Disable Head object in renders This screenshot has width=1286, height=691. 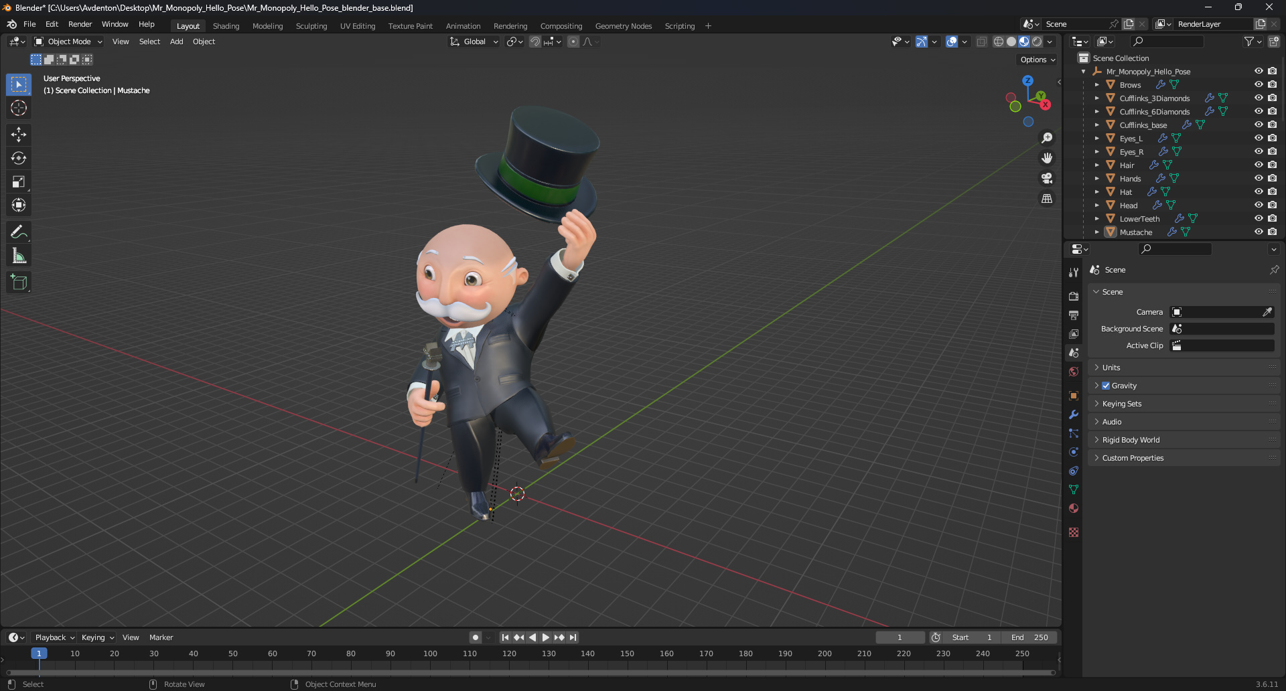1272,205
